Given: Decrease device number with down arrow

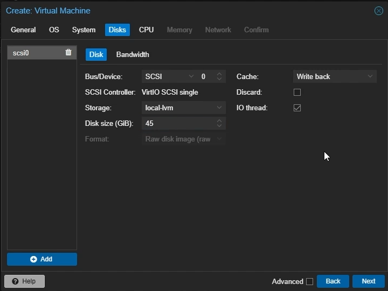Looking at the screenshot, I should pos(219,80).
